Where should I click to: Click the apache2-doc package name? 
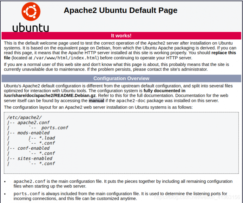pos(131,101)
